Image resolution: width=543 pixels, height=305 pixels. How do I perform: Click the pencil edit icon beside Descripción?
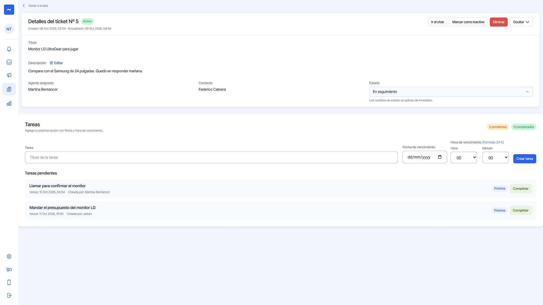pos(51,63)
